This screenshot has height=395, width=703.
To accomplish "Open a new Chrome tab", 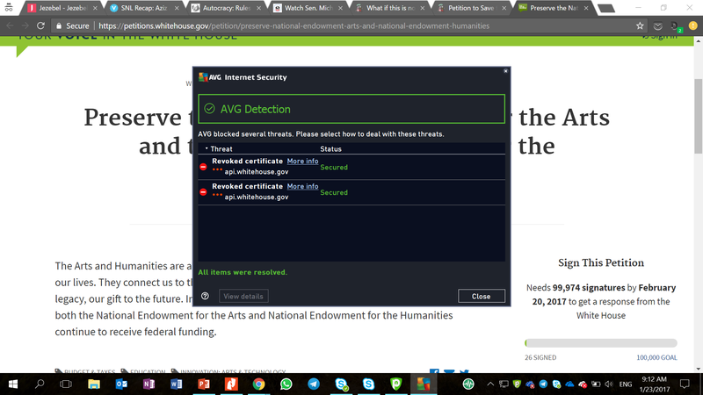I will click(x=606, y=8).
